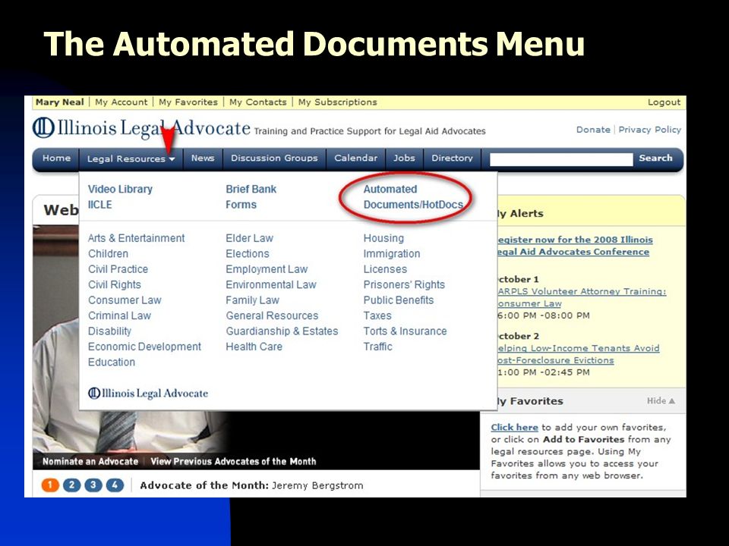The height and width of the screenshot is (546, 729).
Task: Open Brief Bank from the menu
Action: click(251, 189)
